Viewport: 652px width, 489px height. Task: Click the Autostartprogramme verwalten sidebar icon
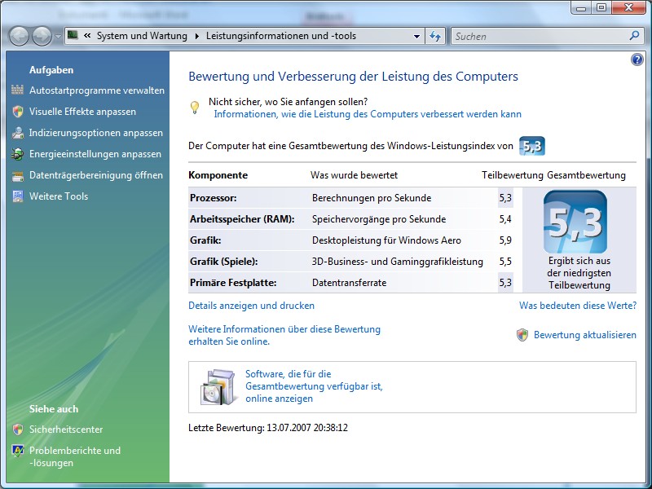click(x=17, y=90)
